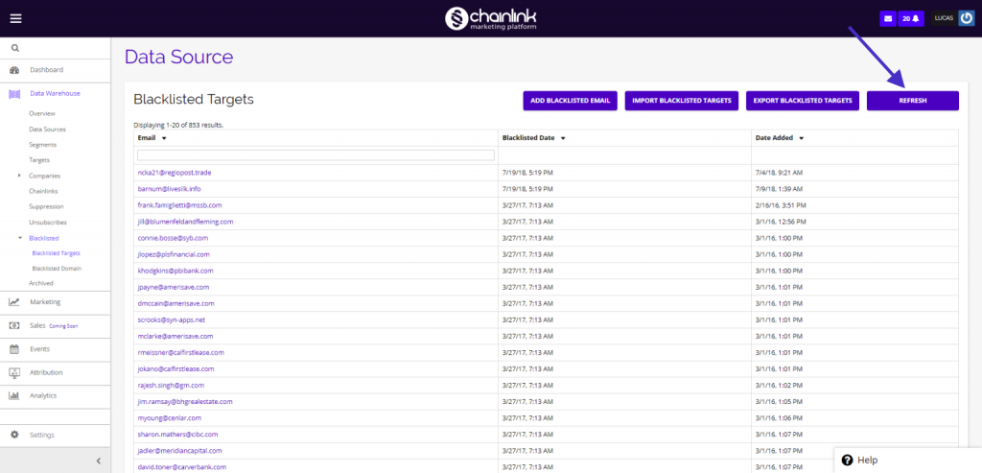Click the Data Source page heading
982x473 pixels.
click(x=178, y=57)
